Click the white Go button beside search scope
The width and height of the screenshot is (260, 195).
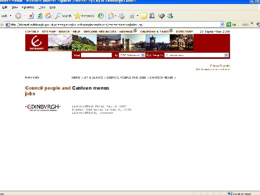[148, 55]
